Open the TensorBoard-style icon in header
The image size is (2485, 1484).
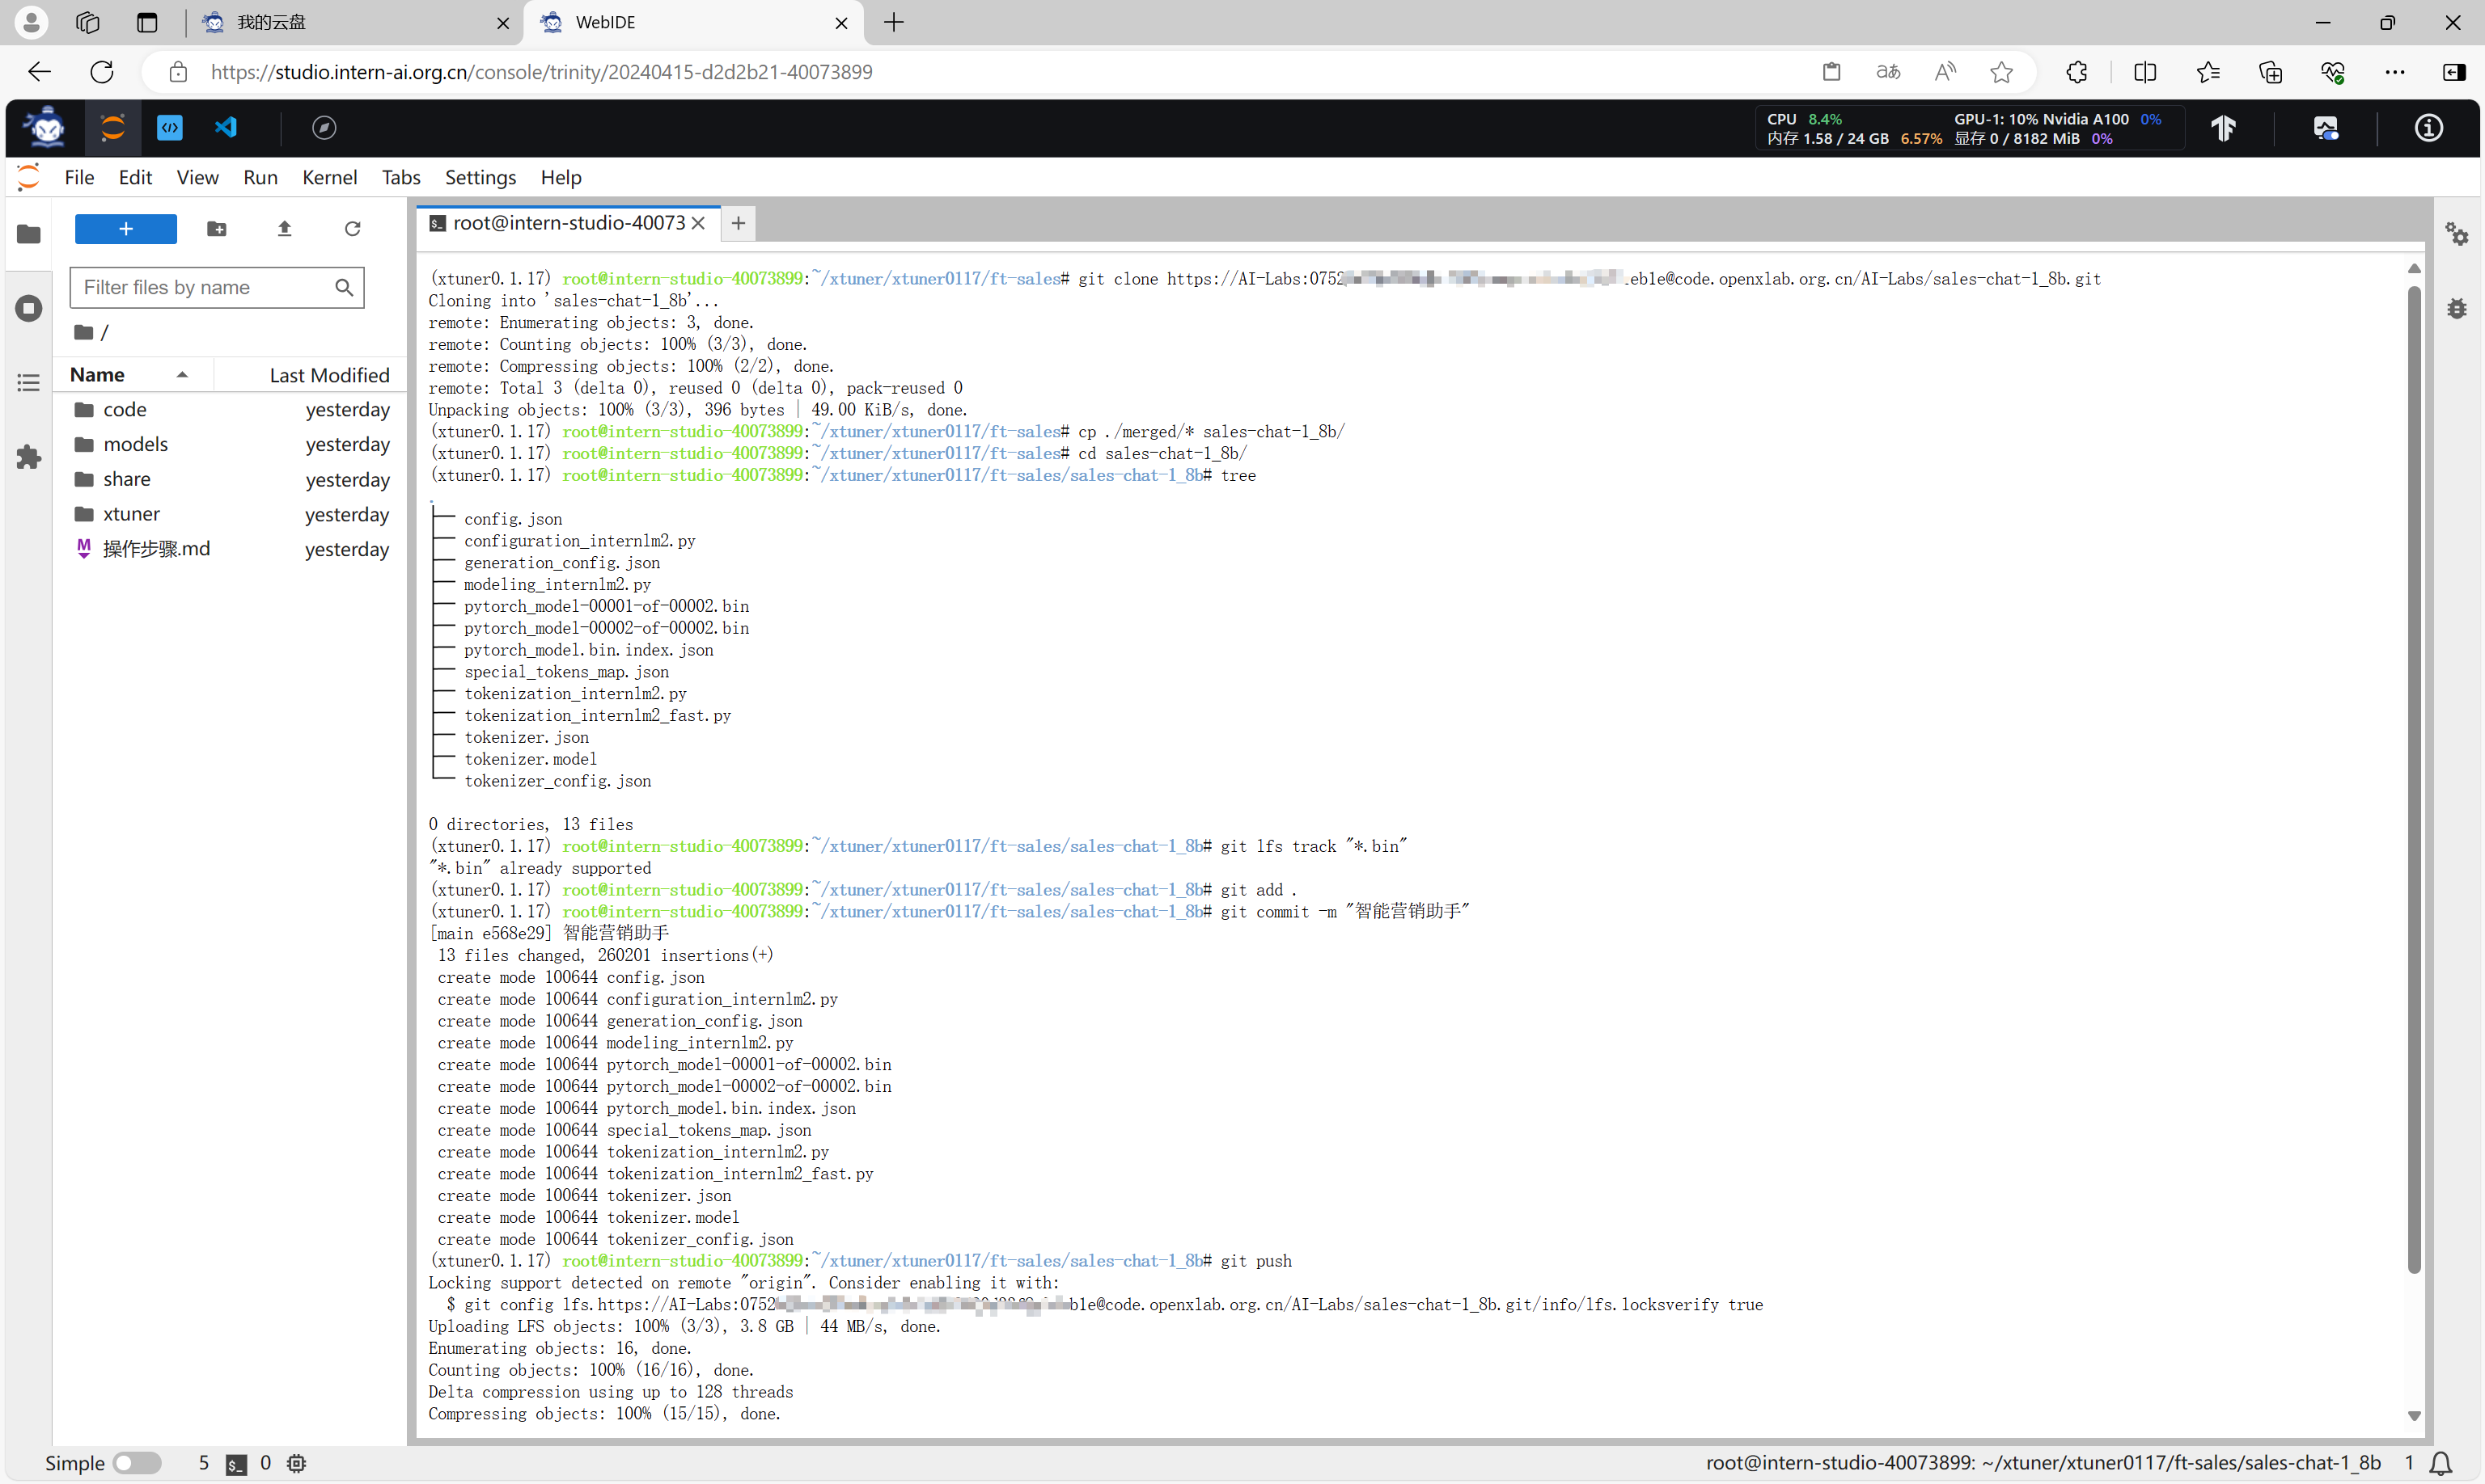(2224, 128)
